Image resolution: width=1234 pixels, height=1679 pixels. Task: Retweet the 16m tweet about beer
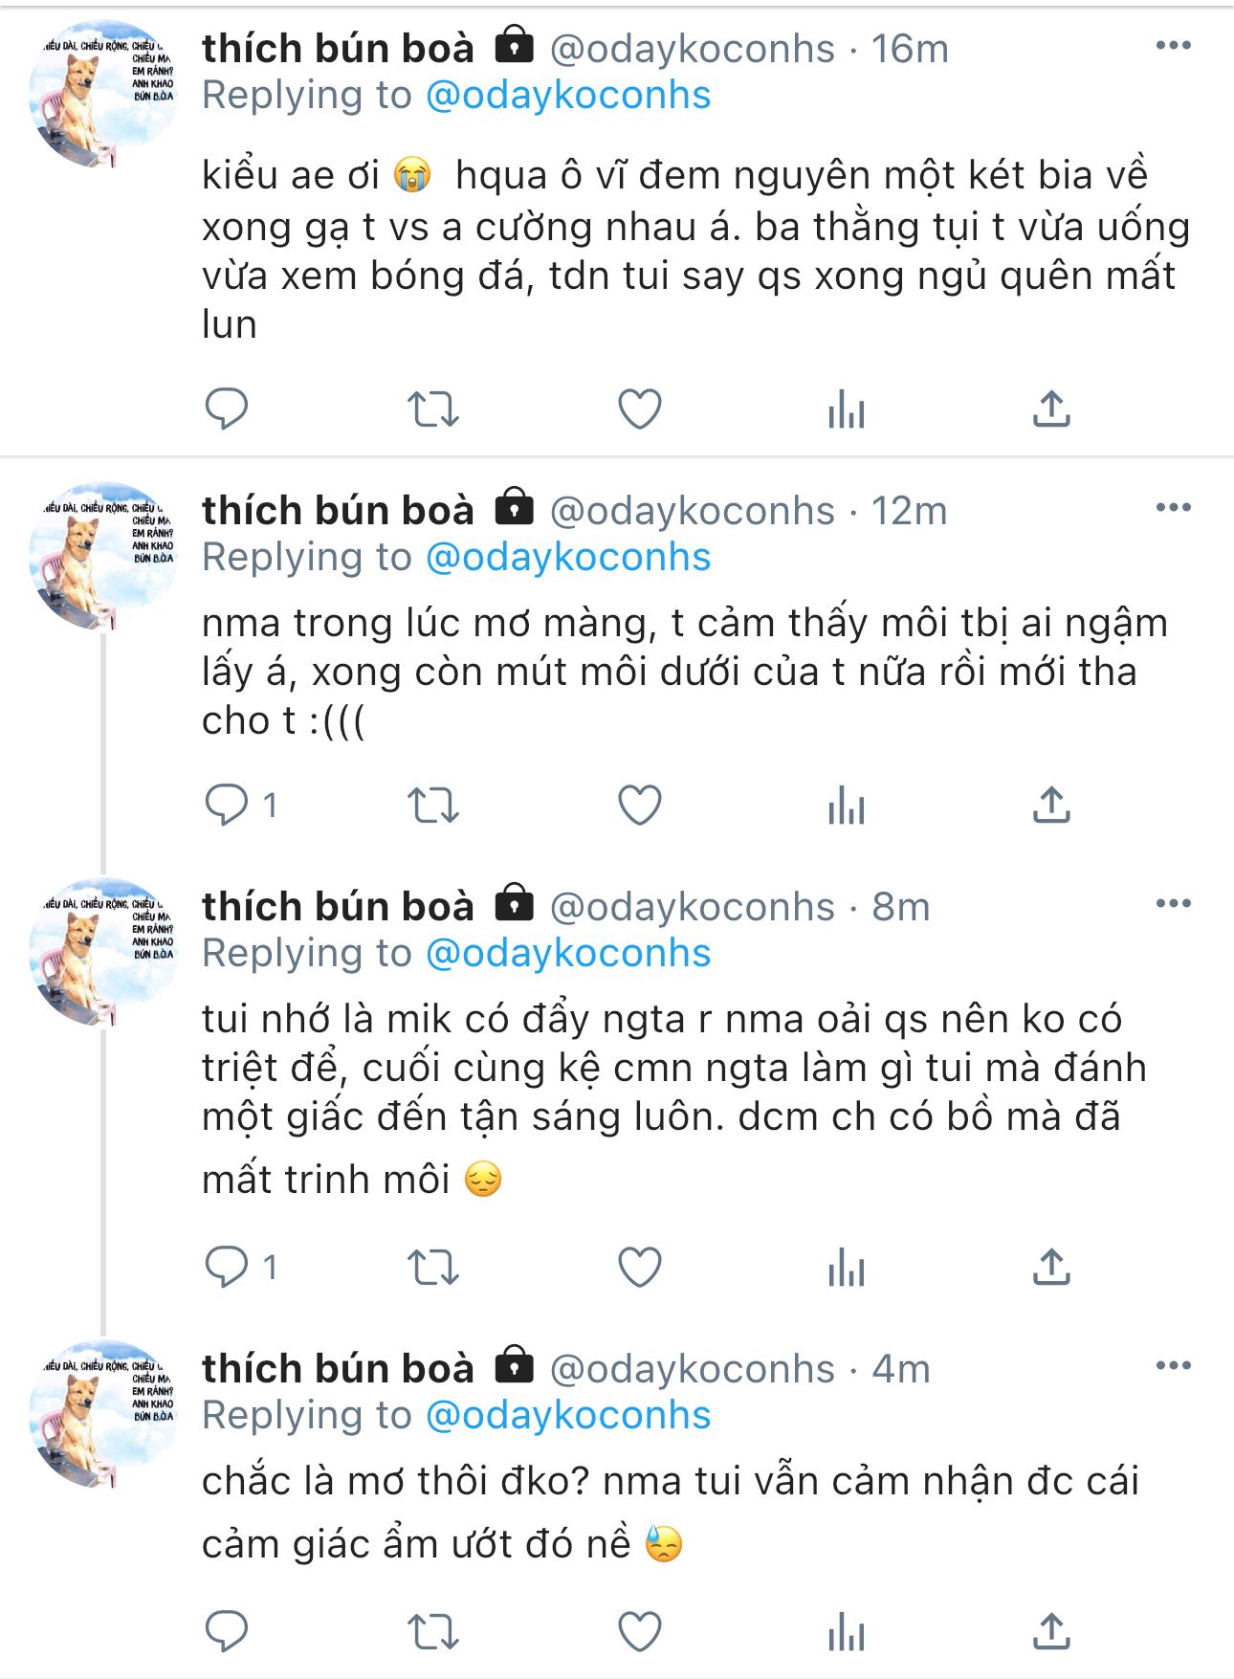pos(433,409)
